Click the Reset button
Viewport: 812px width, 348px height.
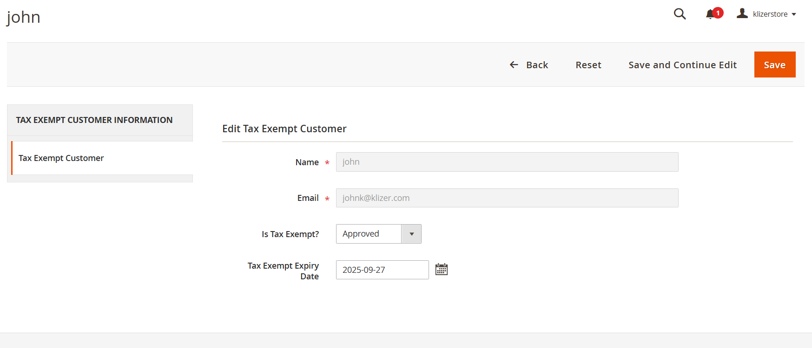[588, 65]
